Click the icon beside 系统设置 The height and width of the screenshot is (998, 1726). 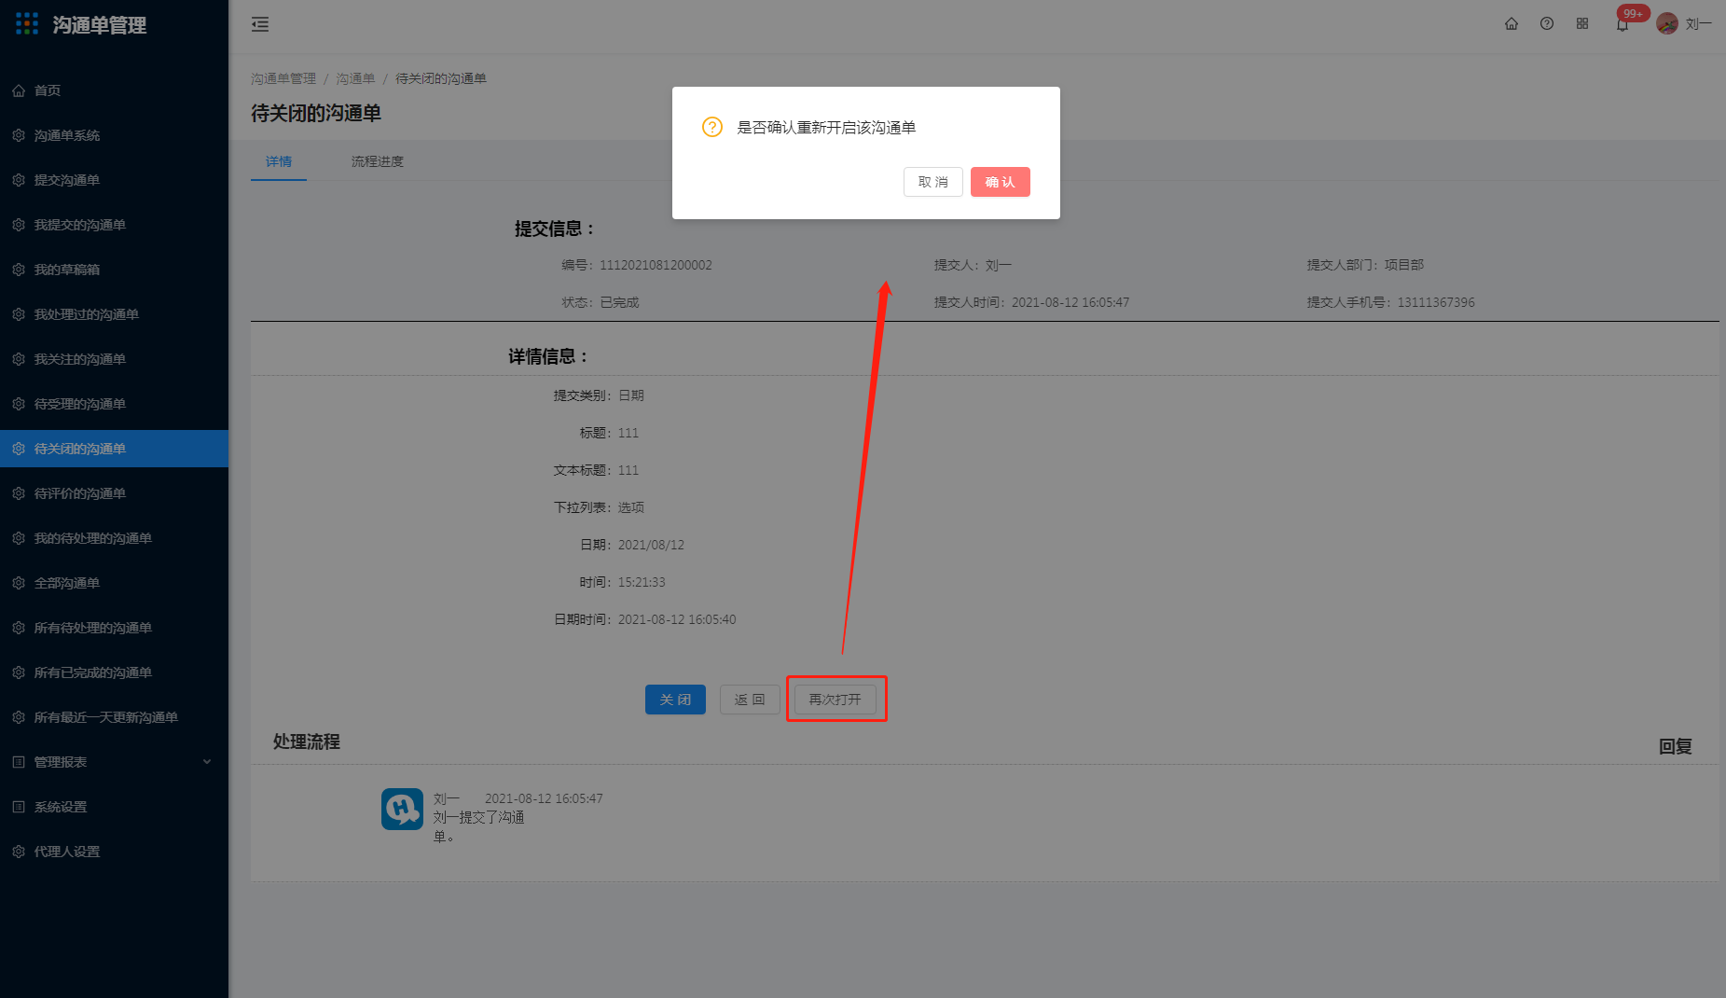coord(19,807)
